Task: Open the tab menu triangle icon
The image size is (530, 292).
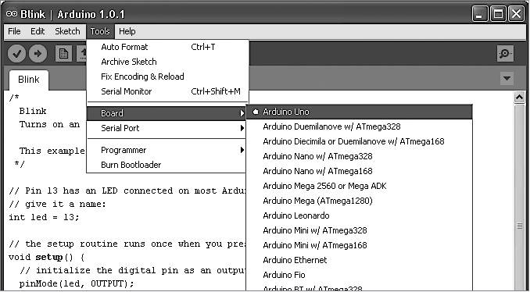Action: click(x=507, y=78)
